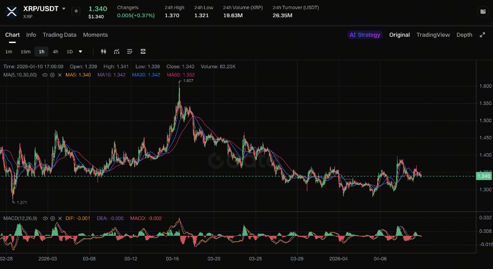Click the 1.271 low price marker
This screenshot has width=493, height=269.
click(22, 202)
